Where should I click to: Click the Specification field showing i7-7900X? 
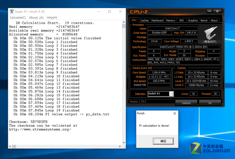(x=184, y=47)
